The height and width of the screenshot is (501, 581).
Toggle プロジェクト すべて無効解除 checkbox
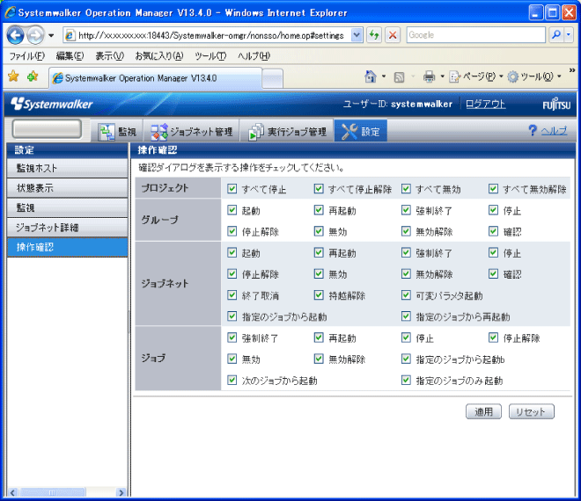(x=493, y=189)
